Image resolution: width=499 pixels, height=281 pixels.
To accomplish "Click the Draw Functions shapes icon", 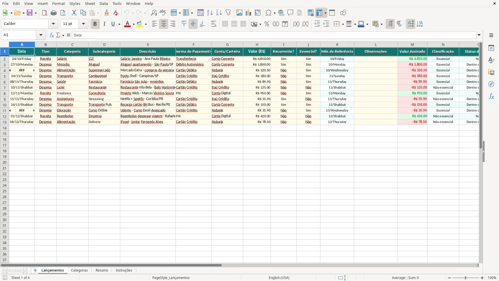I will (343, 13).
